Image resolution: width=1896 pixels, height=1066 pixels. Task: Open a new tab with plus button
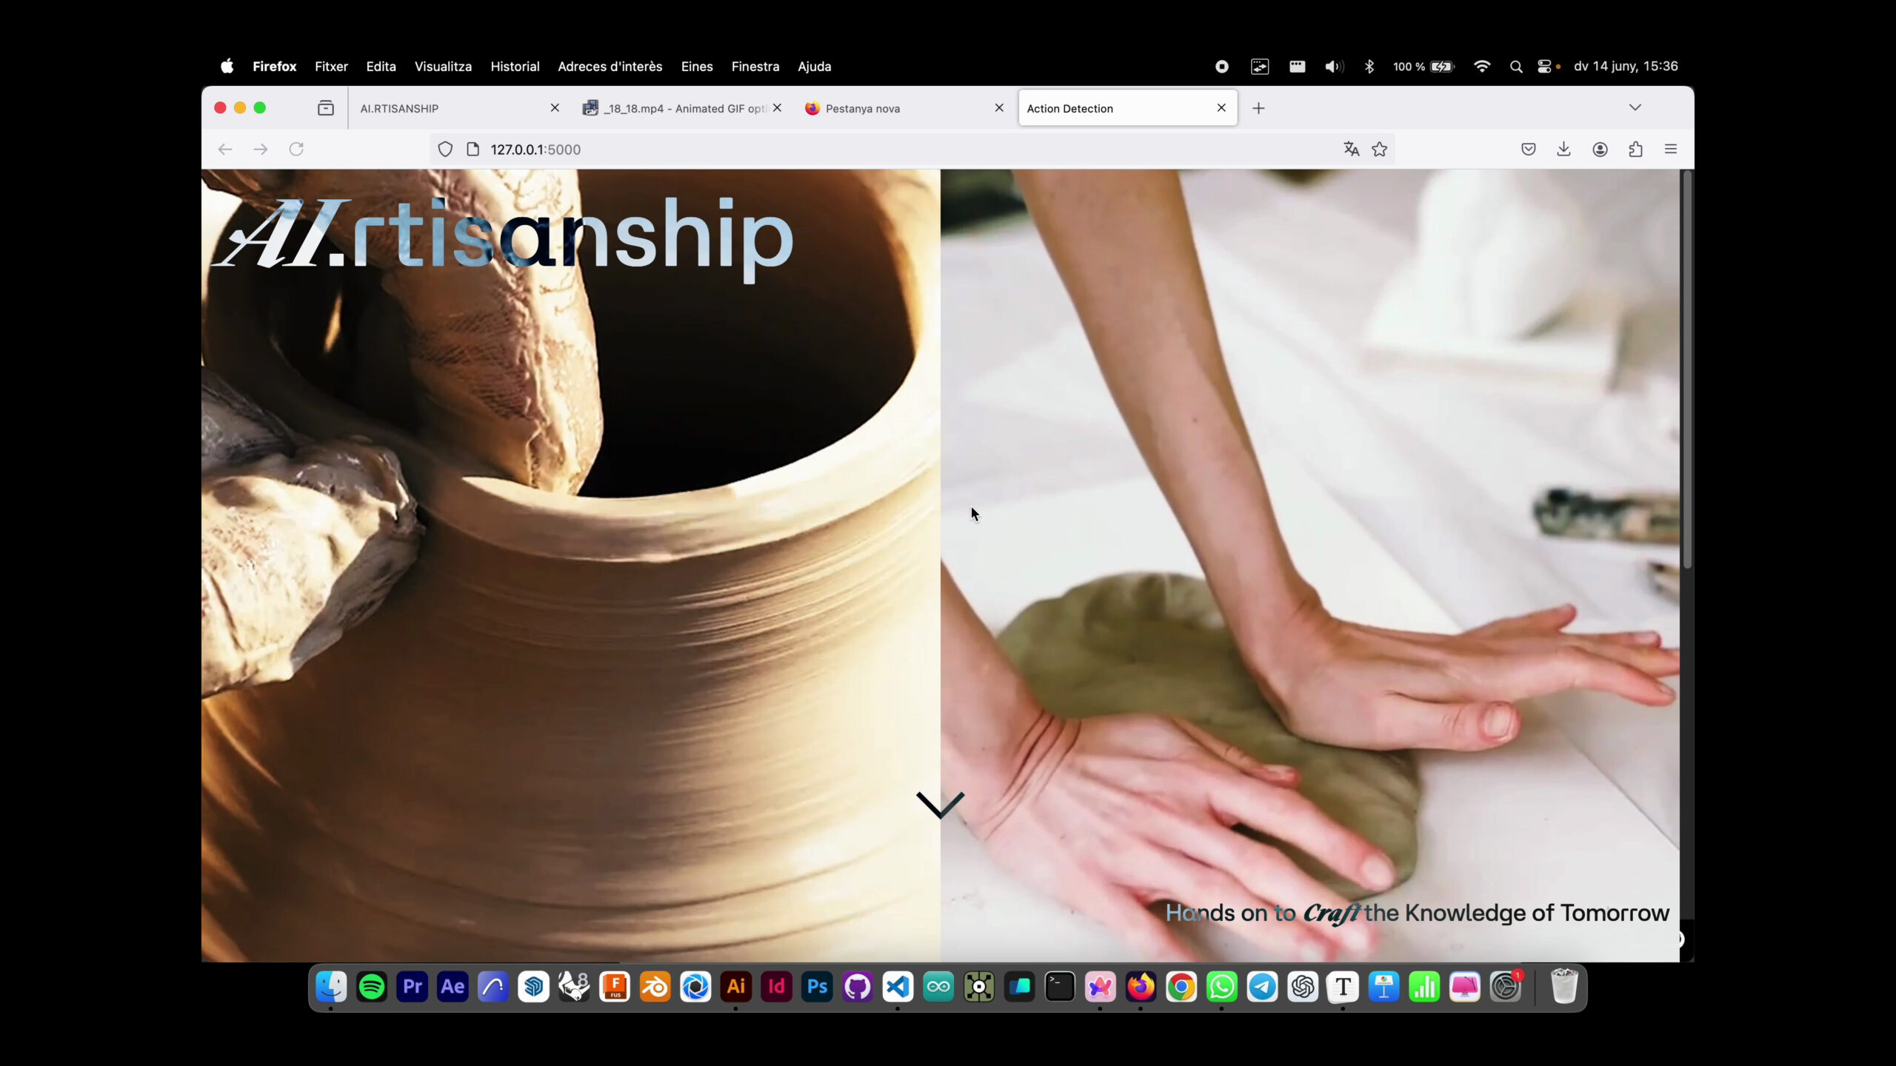(1258, 108)
